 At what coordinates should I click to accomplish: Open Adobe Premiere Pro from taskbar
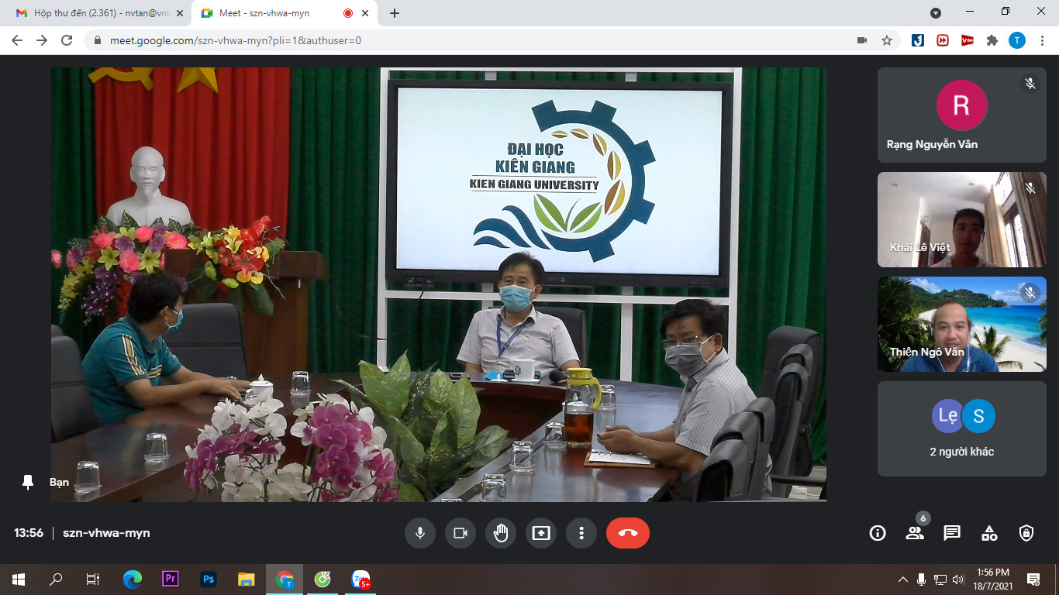(x=171, y=579)
